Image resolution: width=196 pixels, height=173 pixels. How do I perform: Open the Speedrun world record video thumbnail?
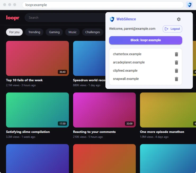(89, 58)
